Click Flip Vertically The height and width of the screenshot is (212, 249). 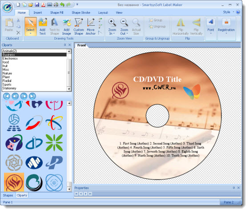pos(196,26)
